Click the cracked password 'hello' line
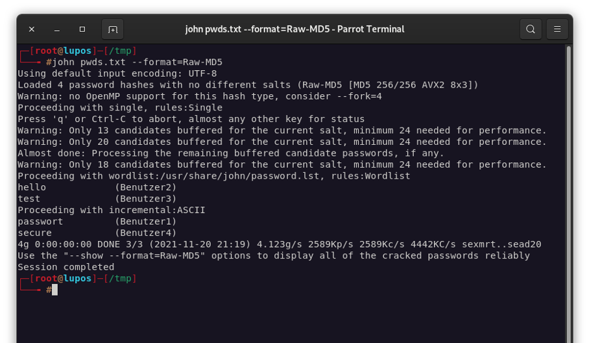Image resolution: width=589 pixels, height=343 pixels. (x=97, y=187)
